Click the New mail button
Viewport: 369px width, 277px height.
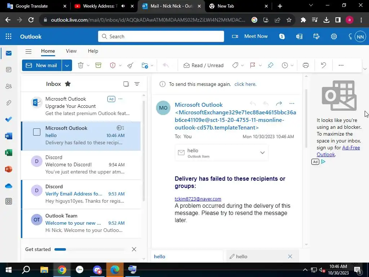point(42,66)
